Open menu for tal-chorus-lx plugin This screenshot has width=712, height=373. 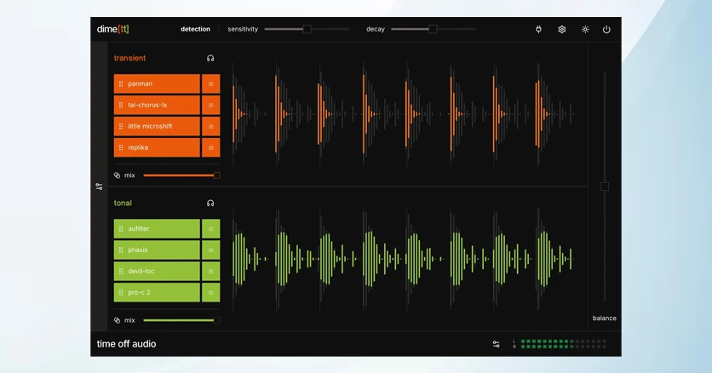point(210,106)
